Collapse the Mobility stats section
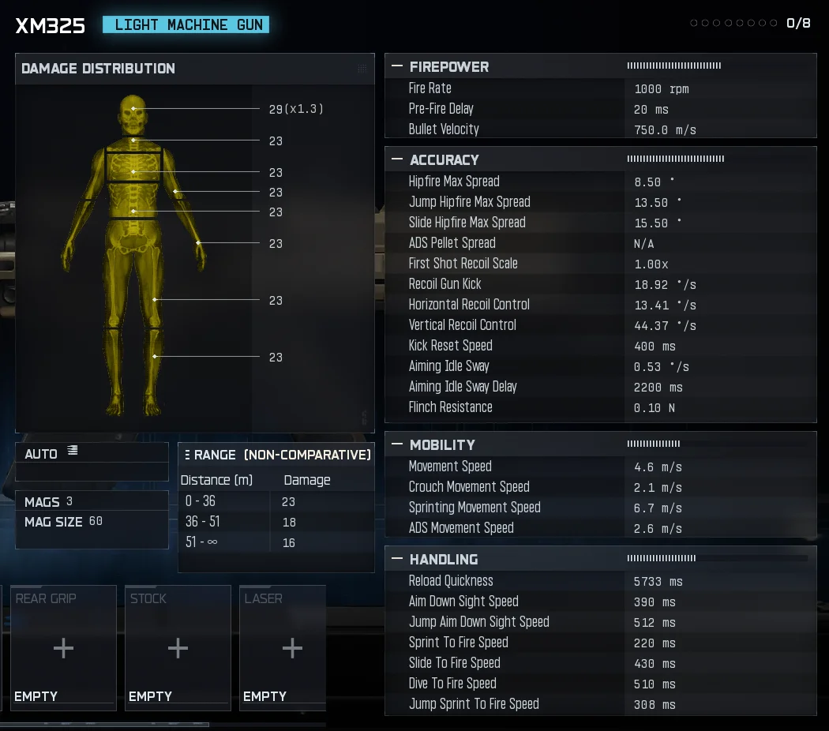 point(396,444)
